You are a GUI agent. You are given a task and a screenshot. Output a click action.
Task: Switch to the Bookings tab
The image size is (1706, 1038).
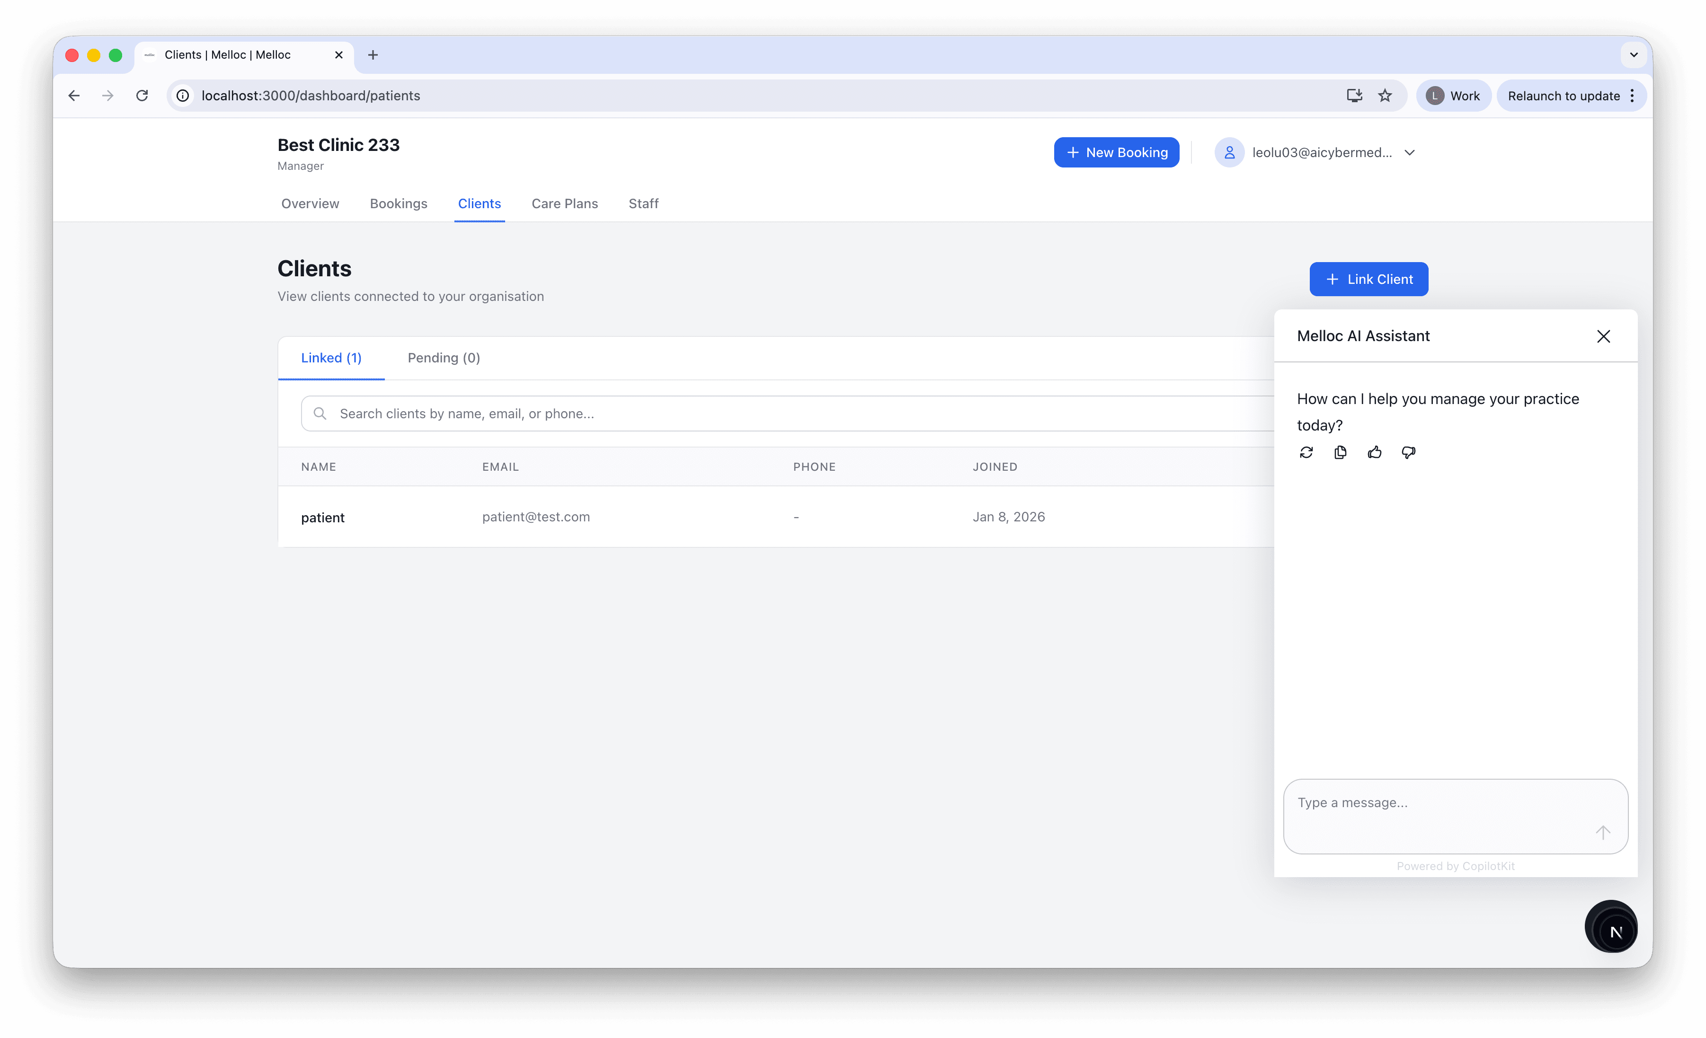(398, 203)
